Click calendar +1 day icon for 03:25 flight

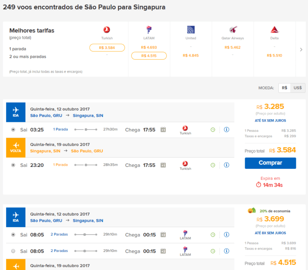click(x=163, y=130)
